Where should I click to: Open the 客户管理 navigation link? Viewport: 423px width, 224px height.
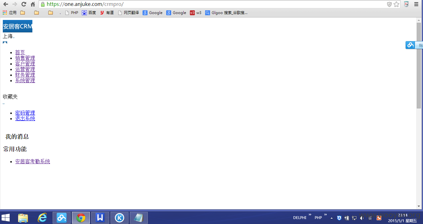pyautogui.click(x=25, y=64)
